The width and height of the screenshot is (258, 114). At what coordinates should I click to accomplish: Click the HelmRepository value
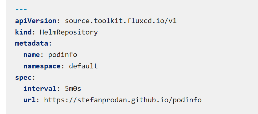coord(69,32)
